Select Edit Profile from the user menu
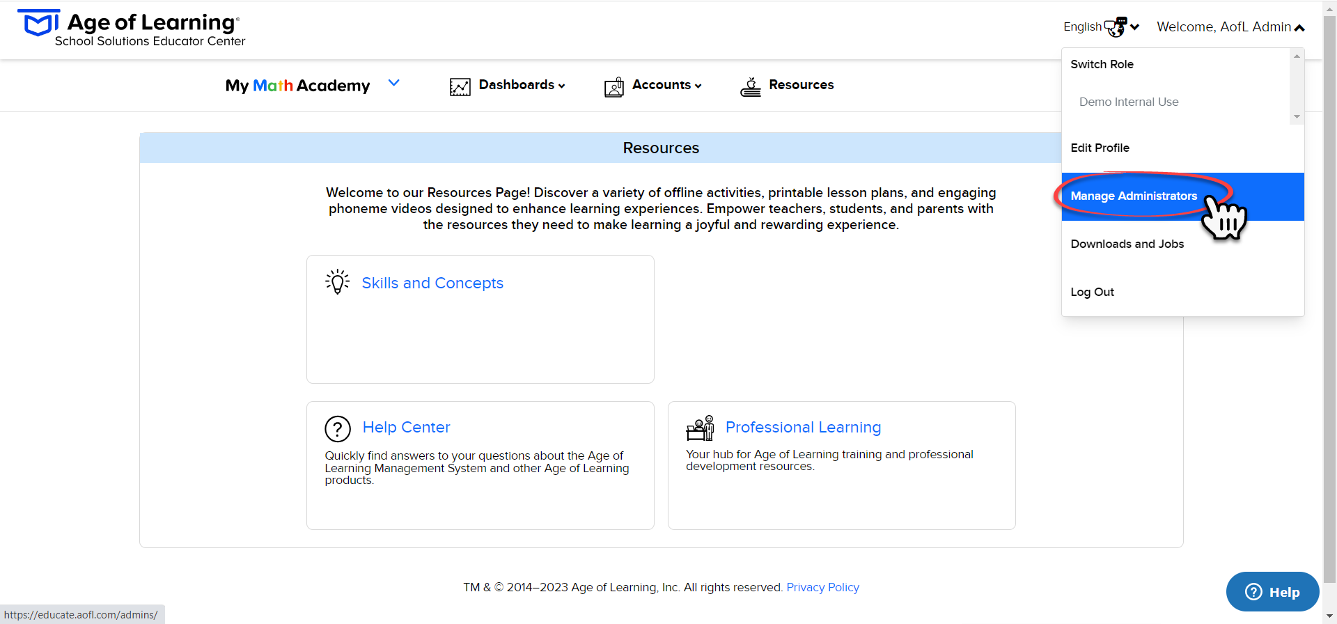Screen dimensions: 1337x624 [x=1182, y=148]
